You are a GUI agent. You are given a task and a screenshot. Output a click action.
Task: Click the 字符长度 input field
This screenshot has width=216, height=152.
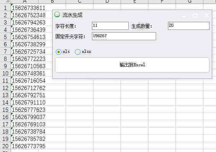(x=110, y=26)
